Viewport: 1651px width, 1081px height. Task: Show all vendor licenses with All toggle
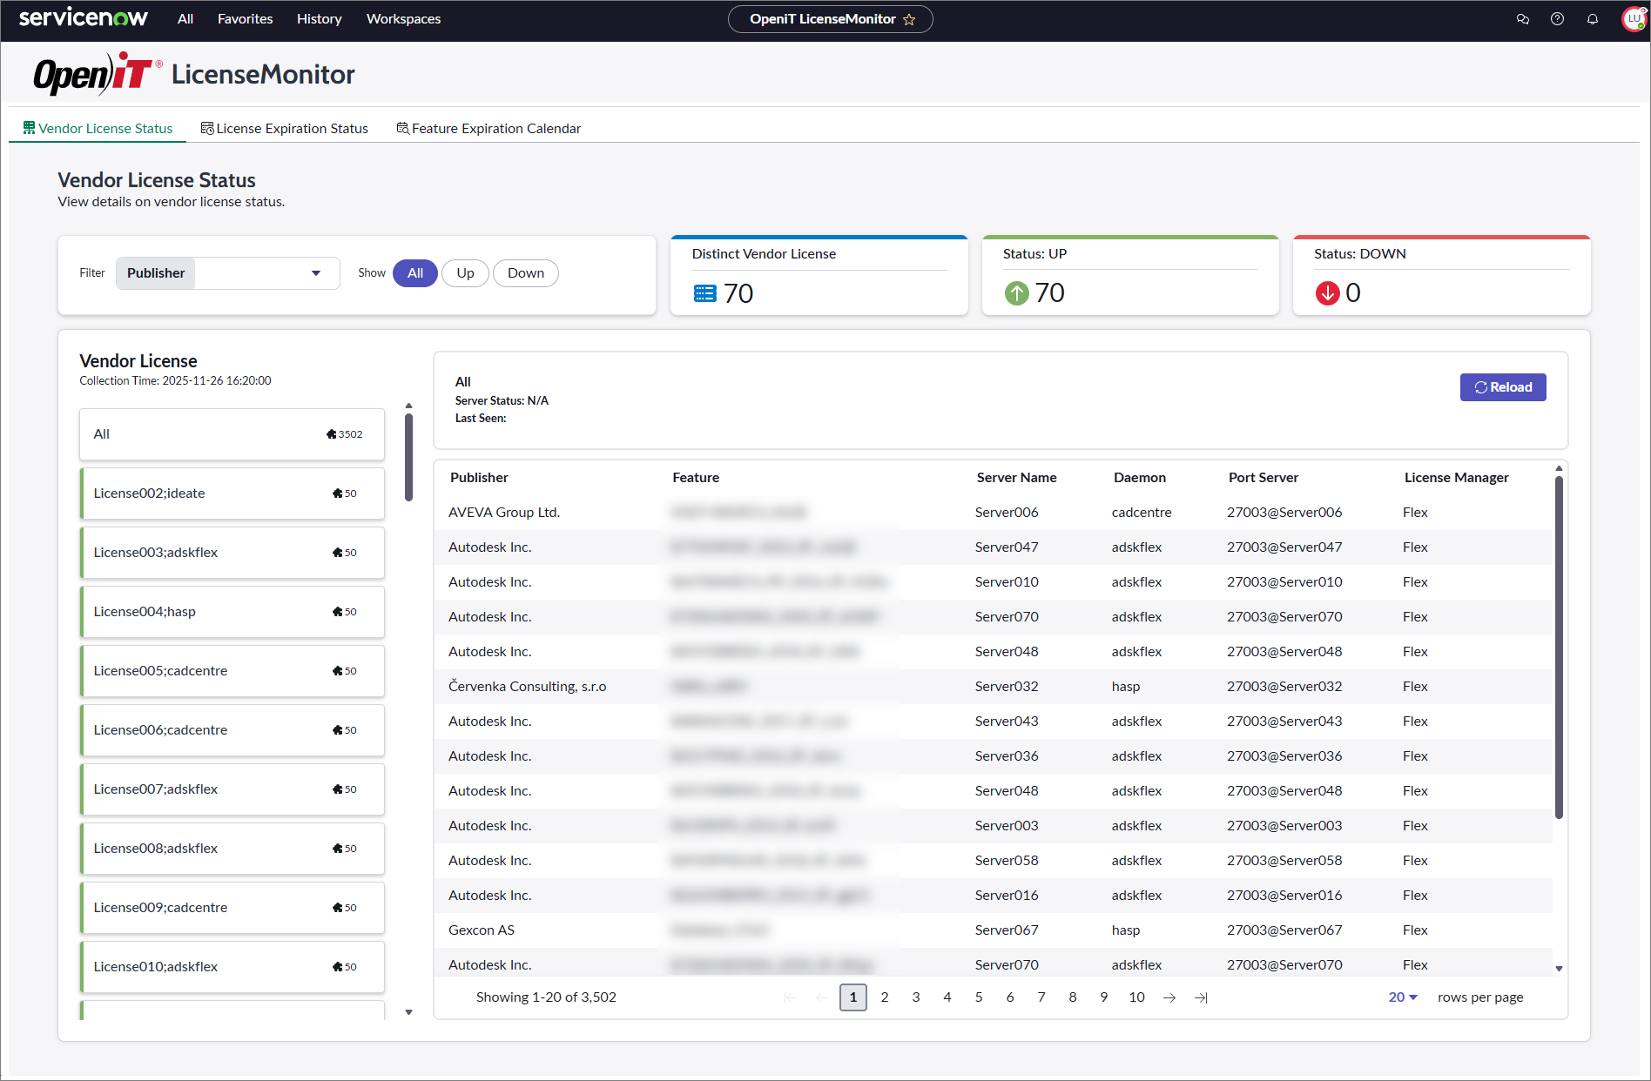pos(415,273)
